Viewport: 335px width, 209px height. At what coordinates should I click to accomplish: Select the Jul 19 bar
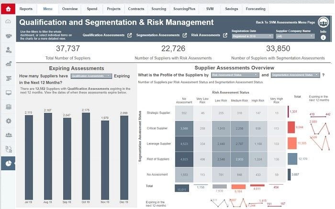29,157
